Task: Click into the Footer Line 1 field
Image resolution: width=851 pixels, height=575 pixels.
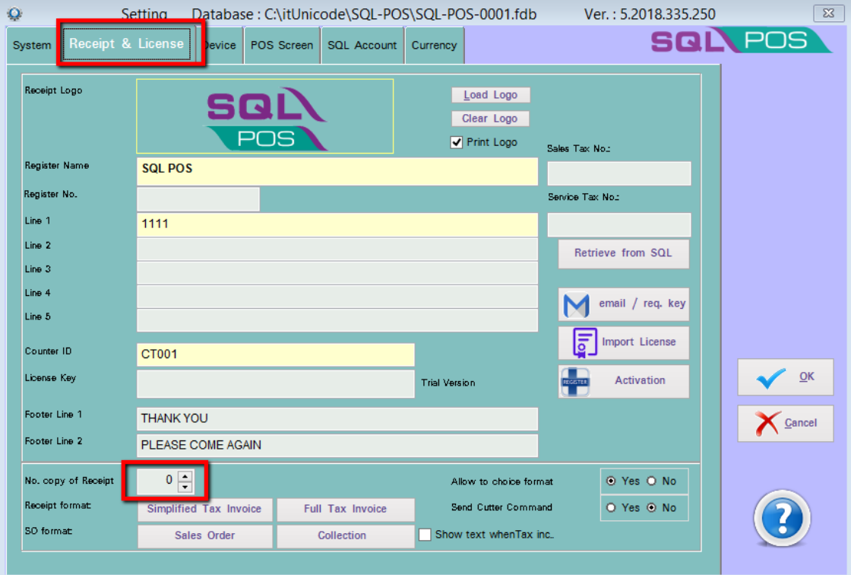Action: 337,419
